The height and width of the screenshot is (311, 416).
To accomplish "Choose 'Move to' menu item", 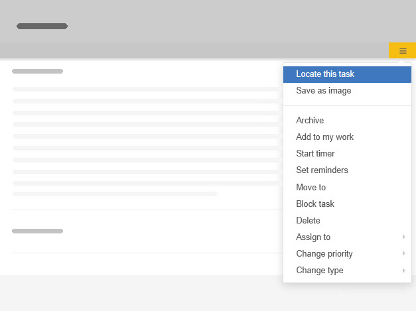I will point(311,188).
